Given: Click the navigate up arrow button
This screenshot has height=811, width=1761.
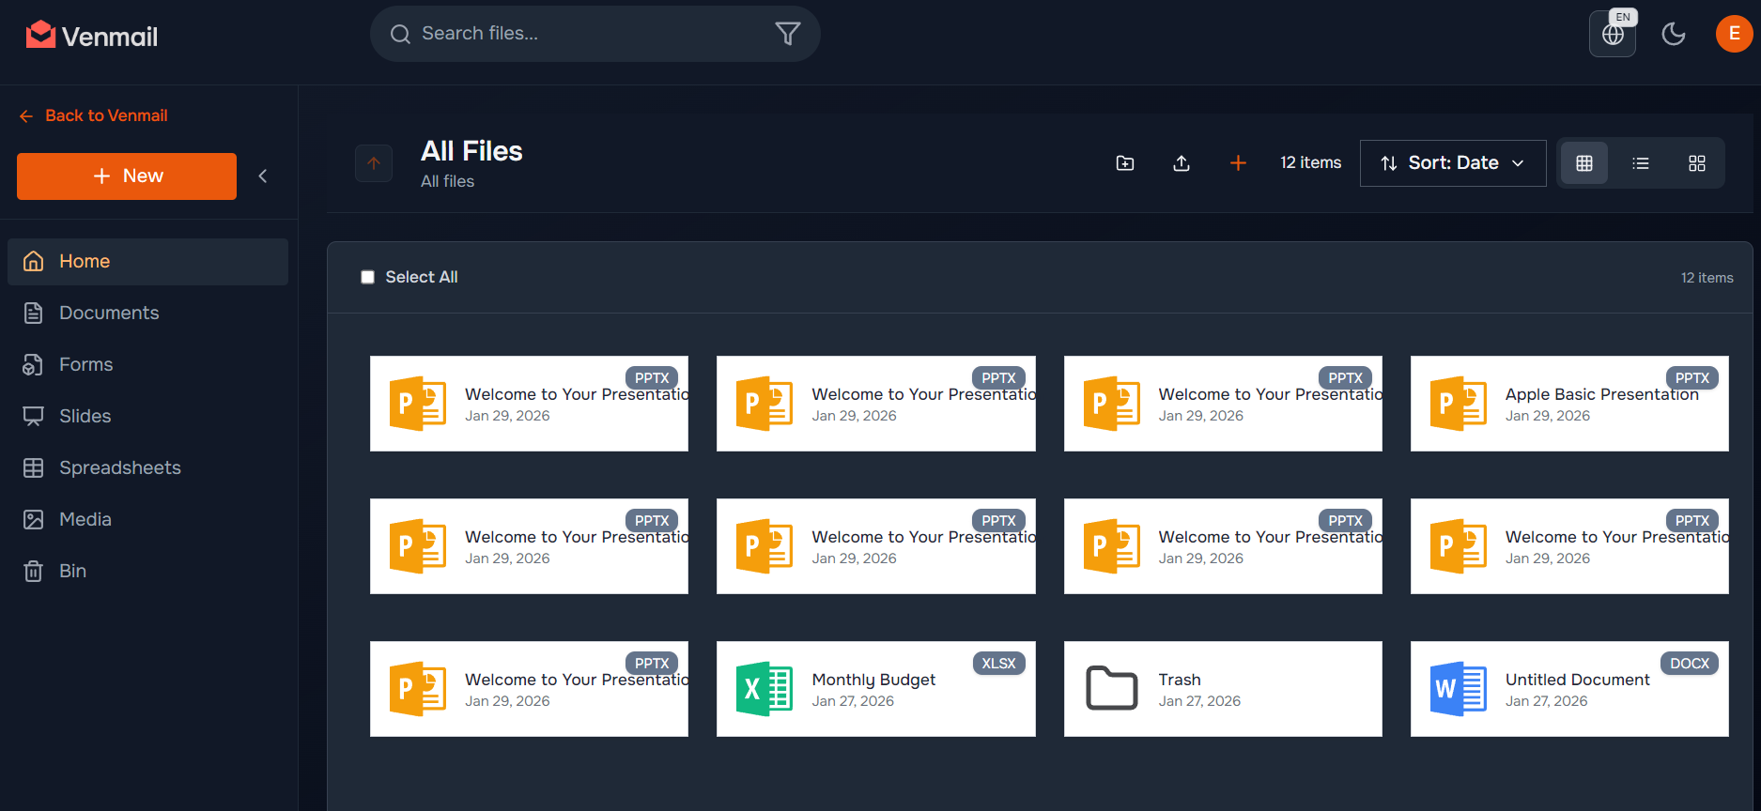Looking at the screenshot, I should (374, 163).
